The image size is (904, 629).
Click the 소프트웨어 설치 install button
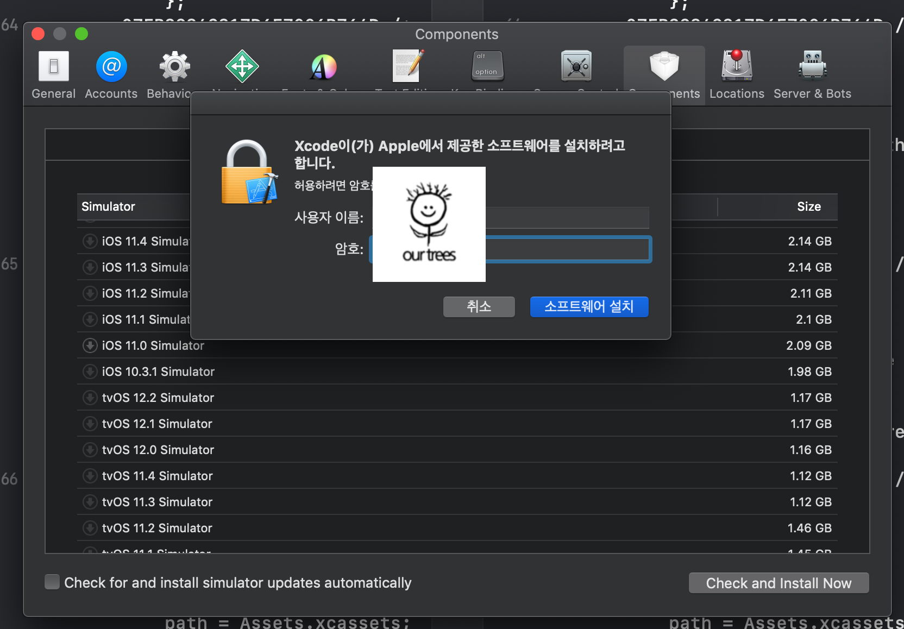[x=589, y=306]
